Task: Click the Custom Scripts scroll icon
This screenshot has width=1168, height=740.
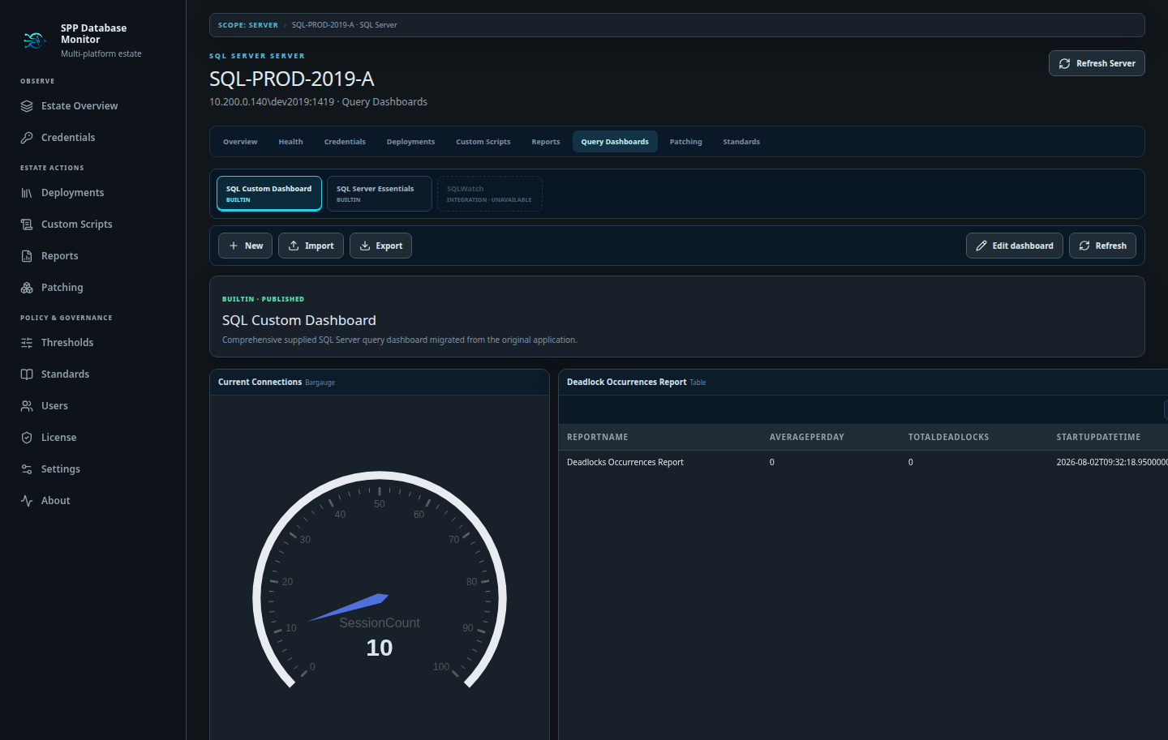Action: (x=27, y=225)
